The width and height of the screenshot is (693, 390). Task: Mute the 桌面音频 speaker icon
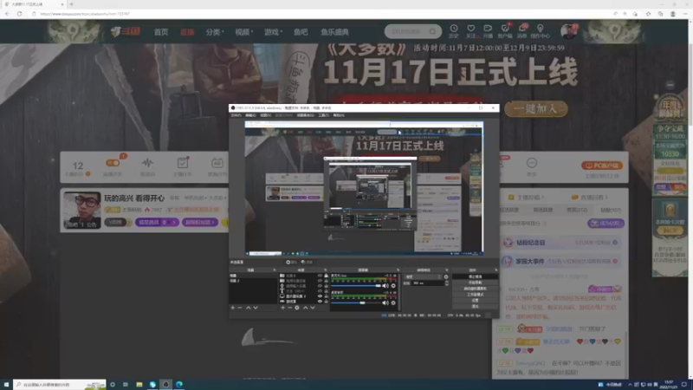coord(385,302)
